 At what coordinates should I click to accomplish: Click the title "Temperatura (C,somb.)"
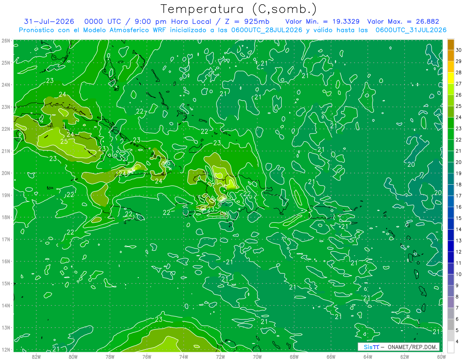238,9
